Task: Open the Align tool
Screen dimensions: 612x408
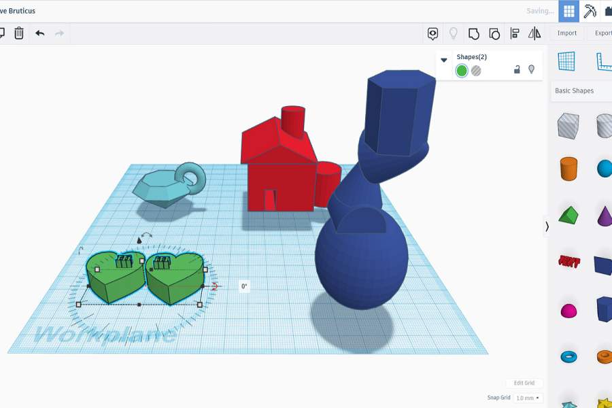Action: point(515,33)
